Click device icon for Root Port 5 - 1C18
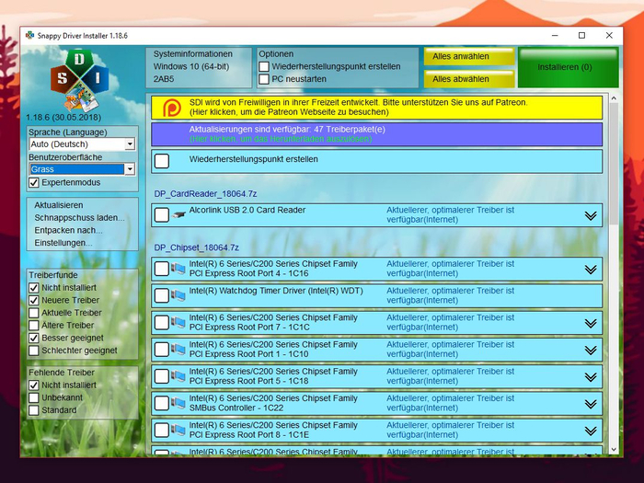The width and height of the screenshot is (644, 483). click(178, 376)
